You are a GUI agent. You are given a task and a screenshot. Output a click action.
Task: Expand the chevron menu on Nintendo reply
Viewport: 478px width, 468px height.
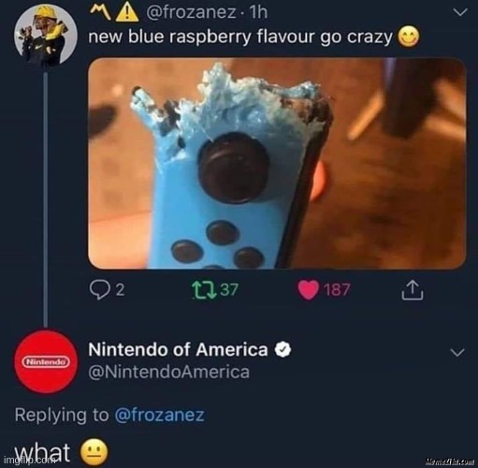click(x=457, y=352)
